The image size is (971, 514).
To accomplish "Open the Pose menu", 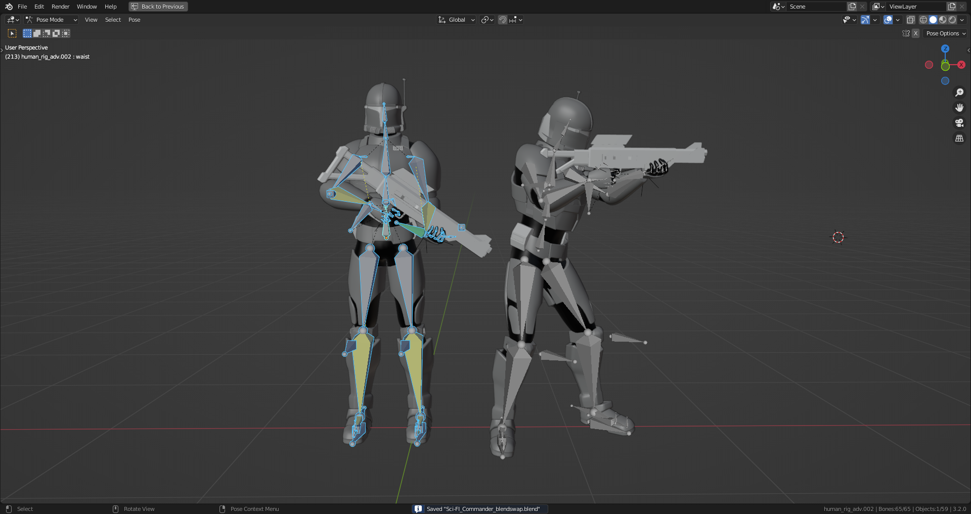I will click(x=134, y=20).
